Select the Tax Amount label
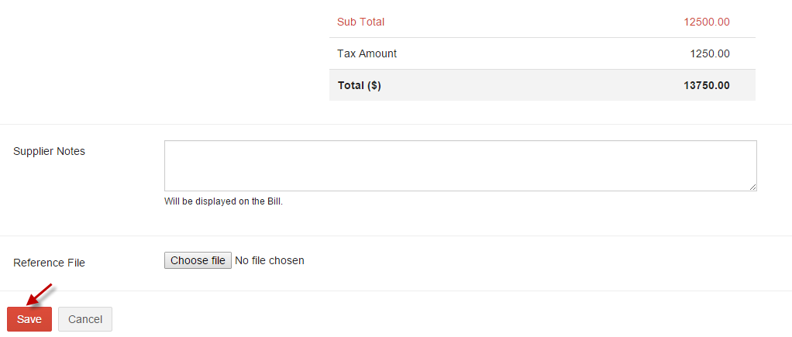This screenshot has height=337, width=792. point(367,53)
